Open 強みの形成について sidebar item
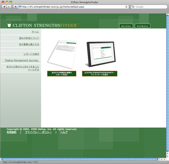The image size is (169, 164). [x=29, y=38]
